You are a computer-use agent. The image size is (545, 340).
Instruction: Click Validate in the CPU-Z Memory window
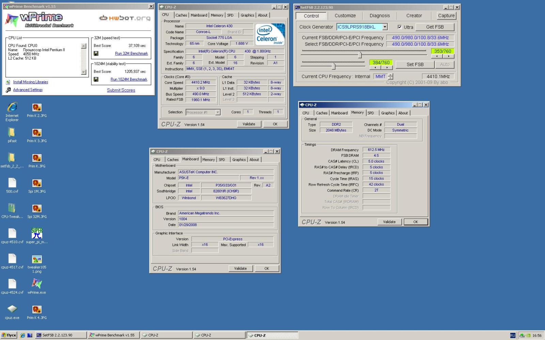coord(389,222)
